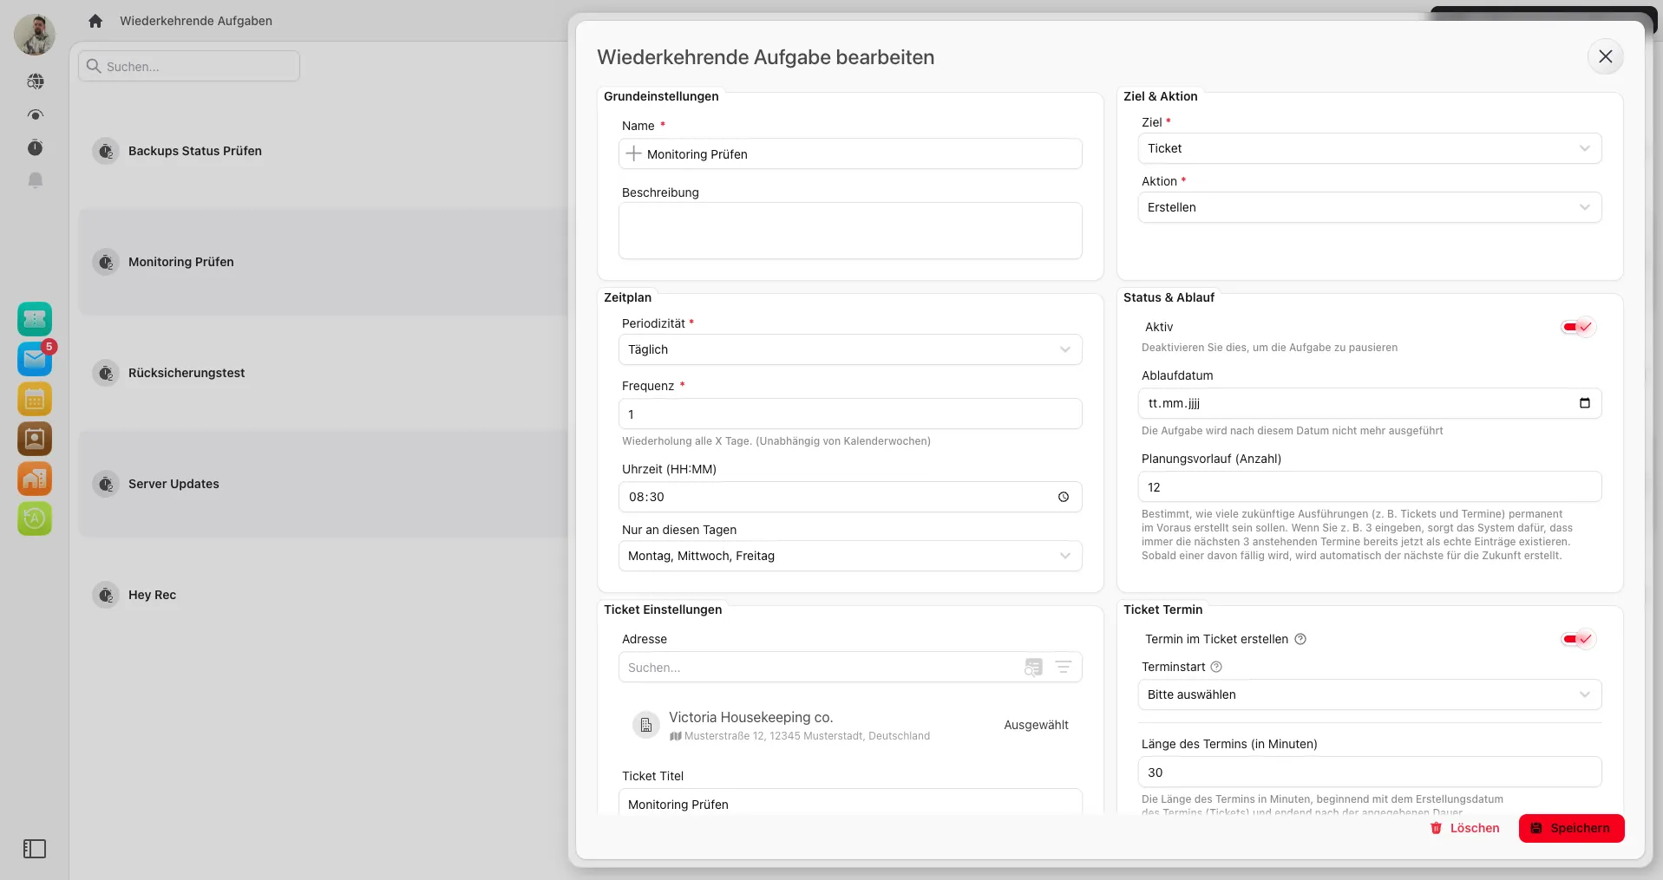1663x880 pixels.
Task: Disable the Aktiv toggle
Action: 1577,327
